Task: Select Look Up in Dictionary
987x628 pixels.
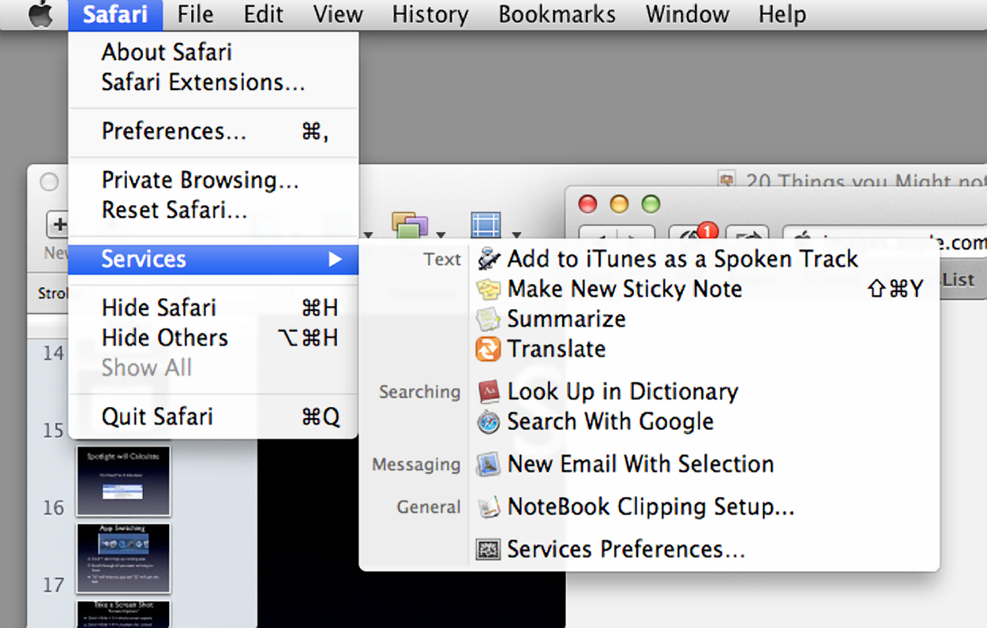Action: [x=704, y=391]
